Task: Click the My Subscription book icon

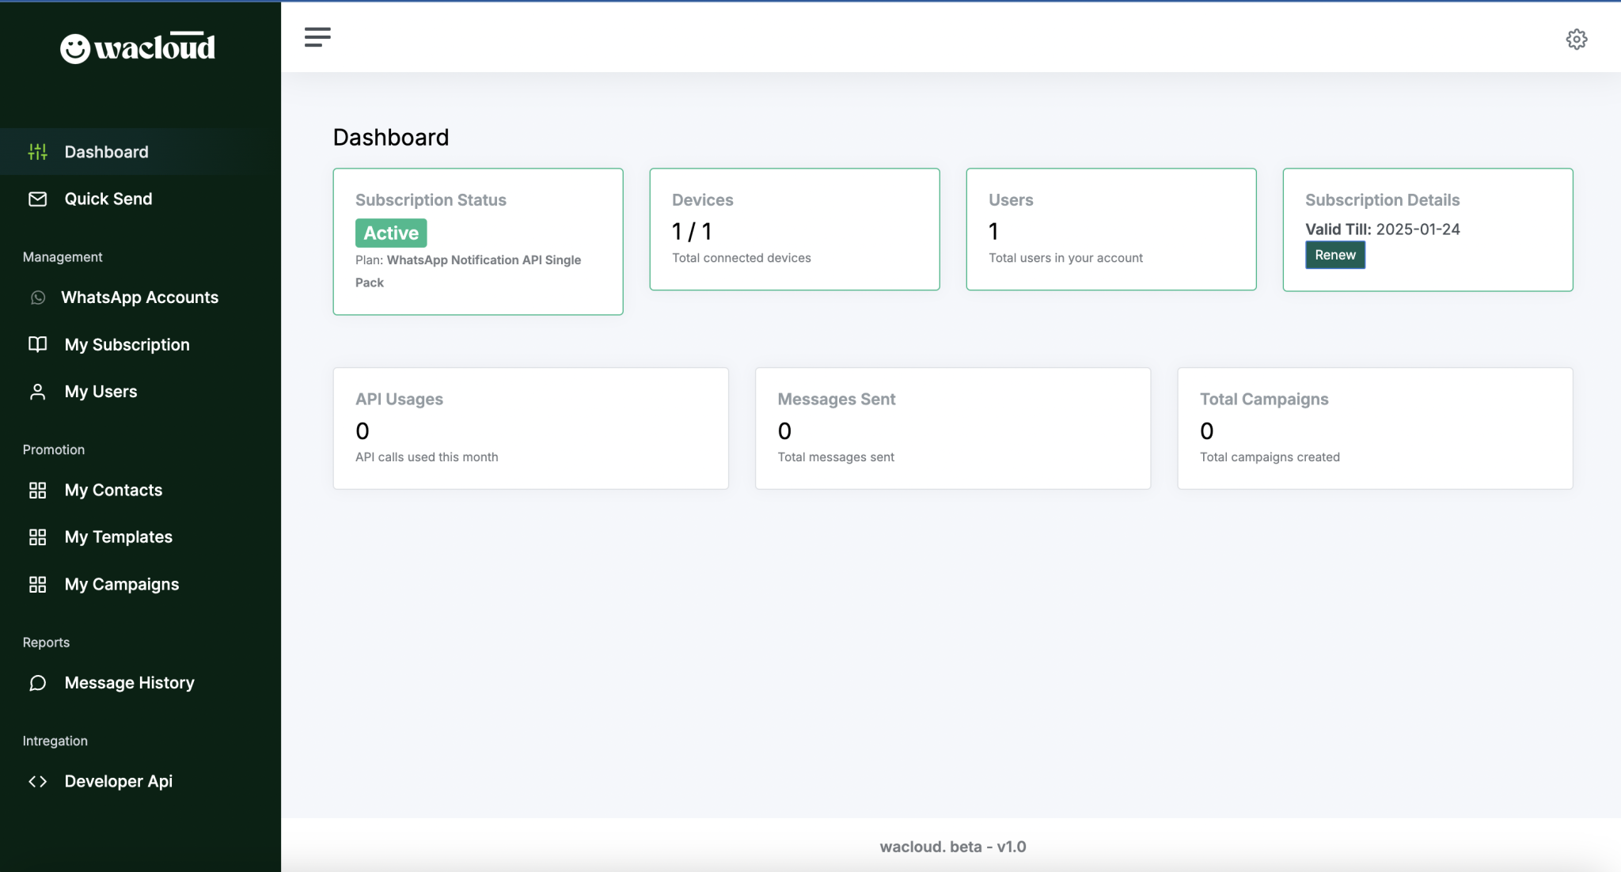Action: coord(37,344)
